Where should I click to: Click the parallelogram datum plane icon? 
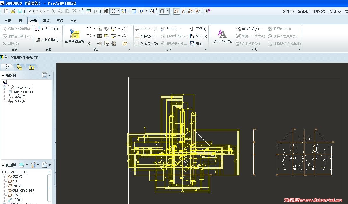tap(125, 43)
